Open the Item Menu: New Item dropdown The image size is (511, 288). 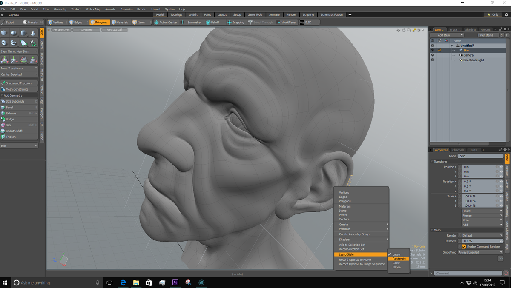point(19,51)
